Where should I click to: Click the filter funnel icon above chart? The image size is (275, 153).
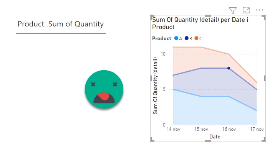pyautogui.click(x=232, y=10)
